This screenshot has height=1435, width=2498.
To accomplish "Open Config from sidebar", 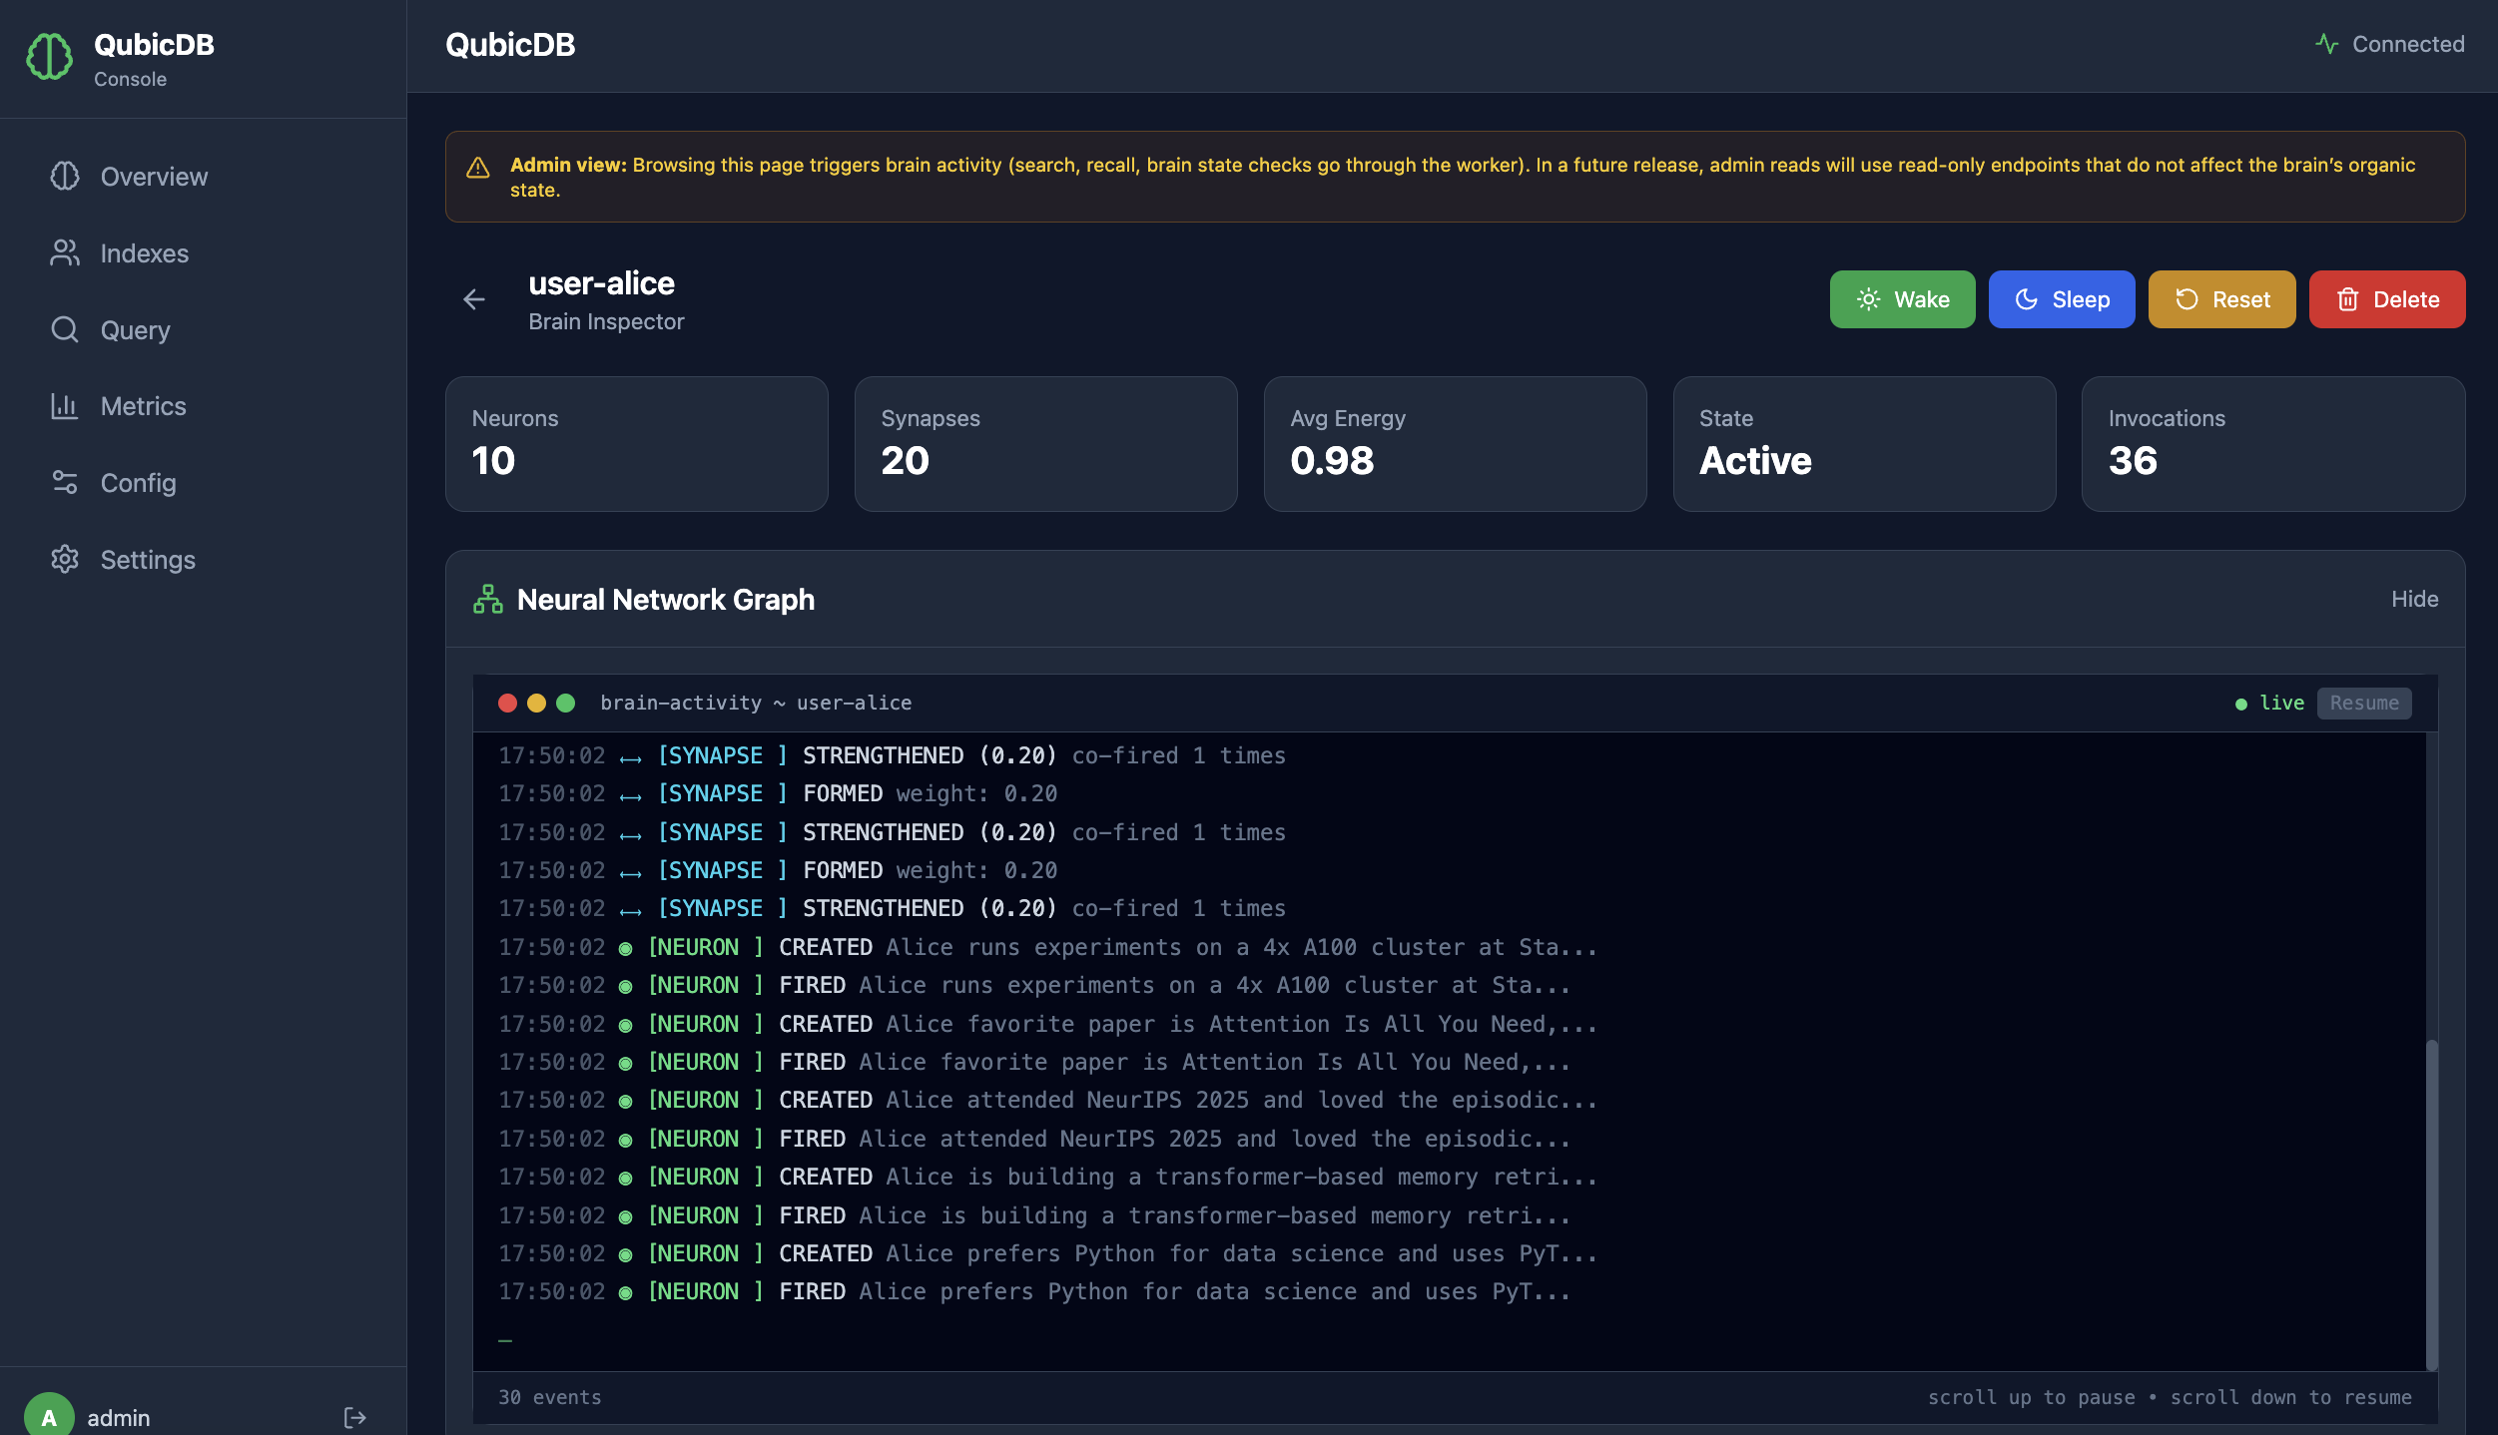I will click(x=138, y=483).
